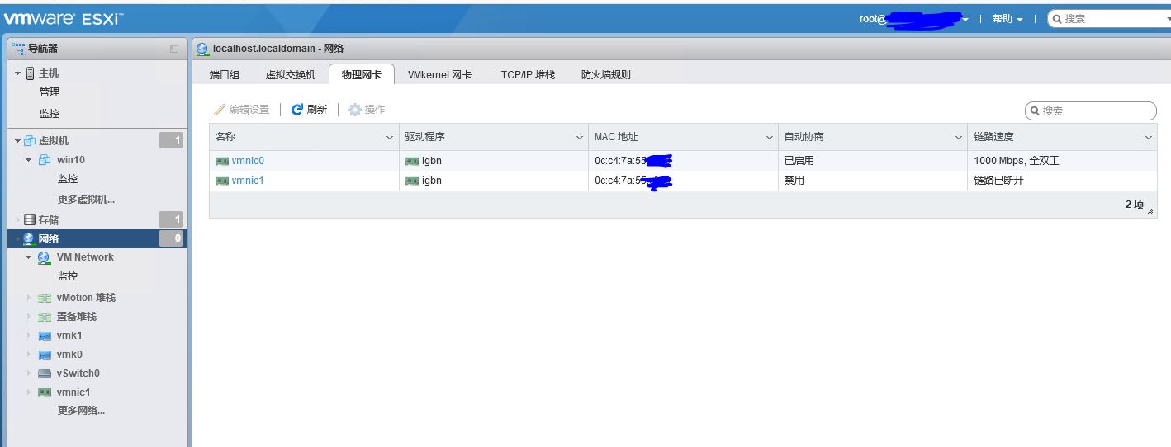1171x447 pixels.
Task: Click the igbn driver icon in the vmnic0 row
Action: [412, 161]
